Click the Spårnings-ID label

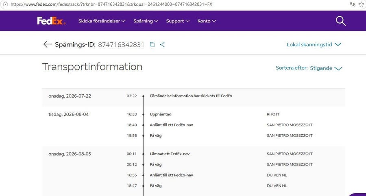coord(75,45)
